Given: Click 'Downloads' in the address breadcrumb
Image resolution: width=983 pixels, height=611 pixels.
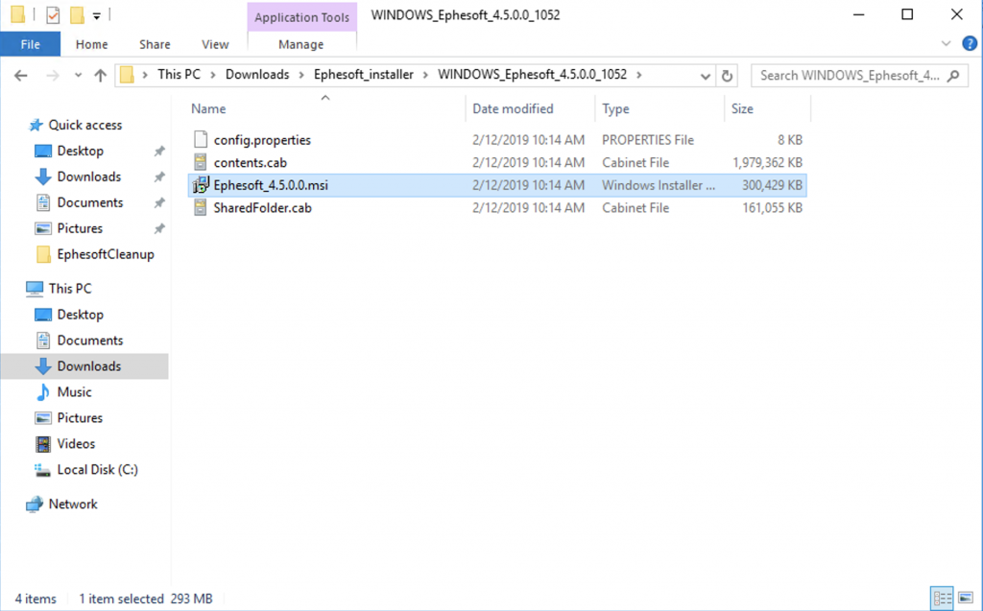Looking at the screenshot, I should pos(257,75).
